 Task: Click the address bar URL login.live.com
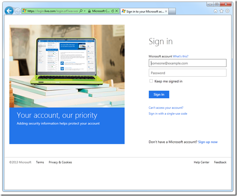53,11
